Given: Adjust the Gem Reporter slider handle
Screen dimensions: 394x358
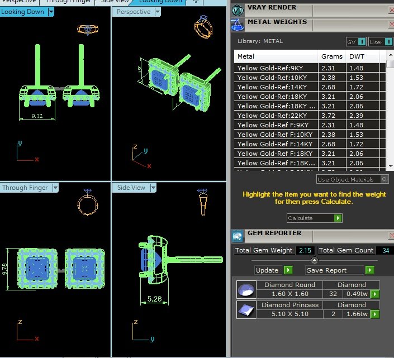Looking at the screenshot, I should coord(314,260).
